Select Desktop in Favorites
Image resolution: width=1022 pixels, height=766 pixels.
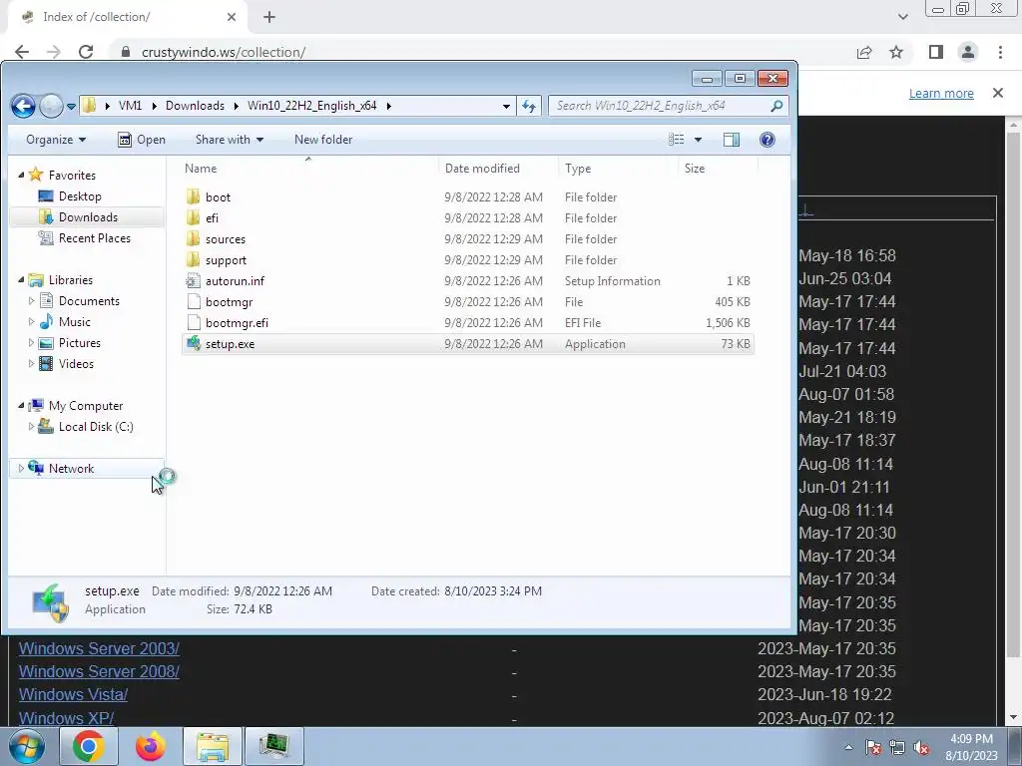tap(80, 196)
